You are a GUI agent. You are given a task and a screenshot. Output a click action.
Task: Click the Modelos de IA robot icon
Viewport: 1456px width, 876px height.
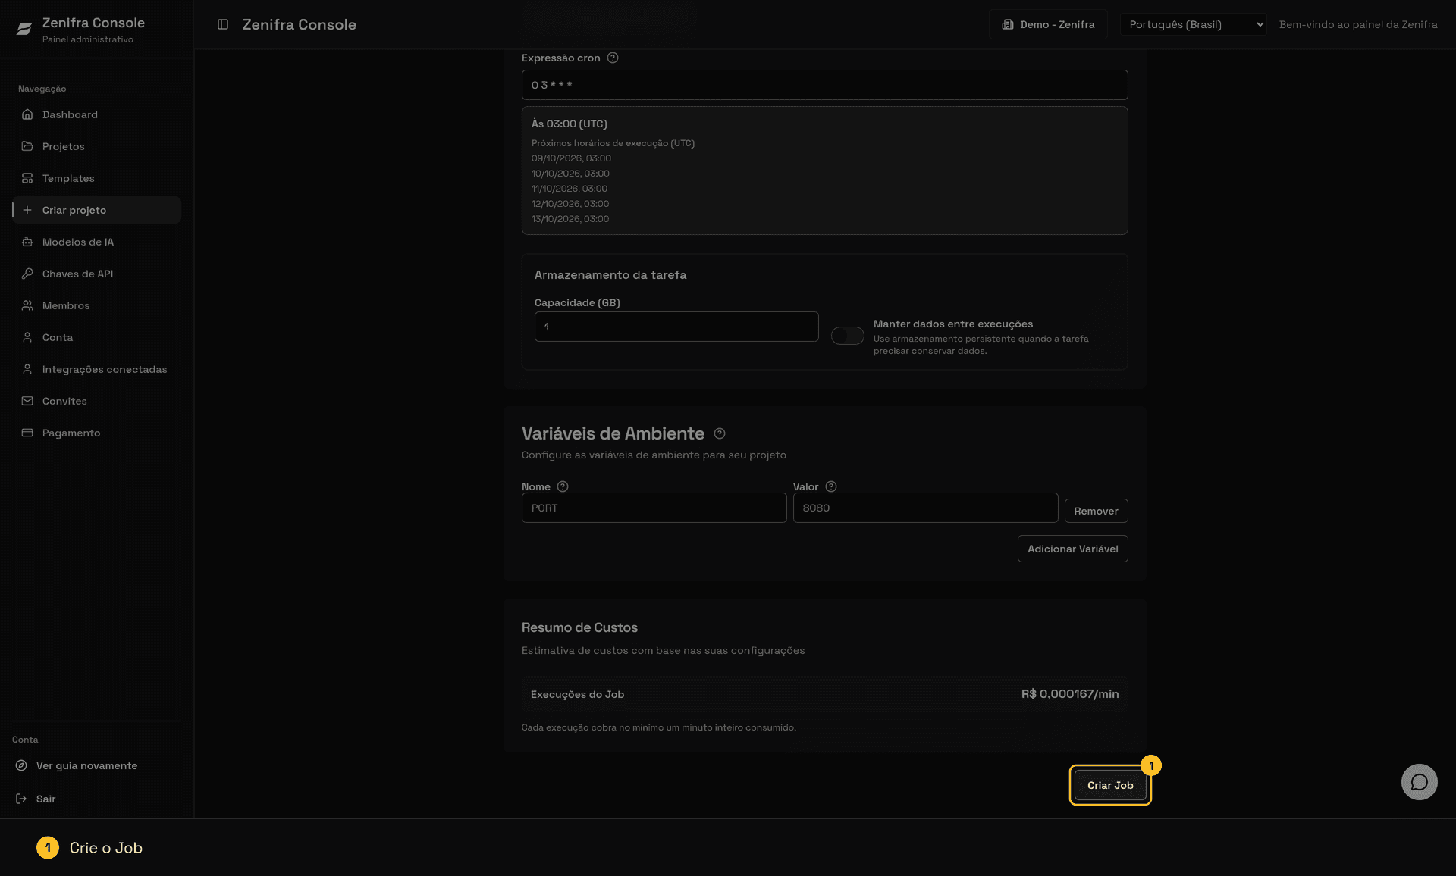[x=27, y=242]
